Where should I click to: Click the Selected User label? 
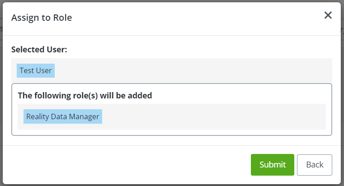[x=39, y=49]
